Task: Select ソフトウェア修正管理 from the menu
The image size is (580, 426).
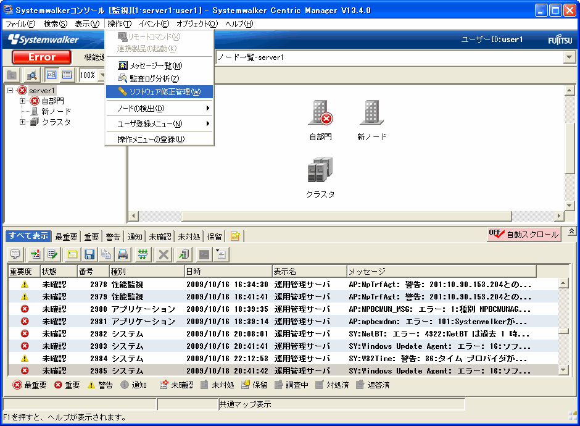Action: [x=159, y=91]
